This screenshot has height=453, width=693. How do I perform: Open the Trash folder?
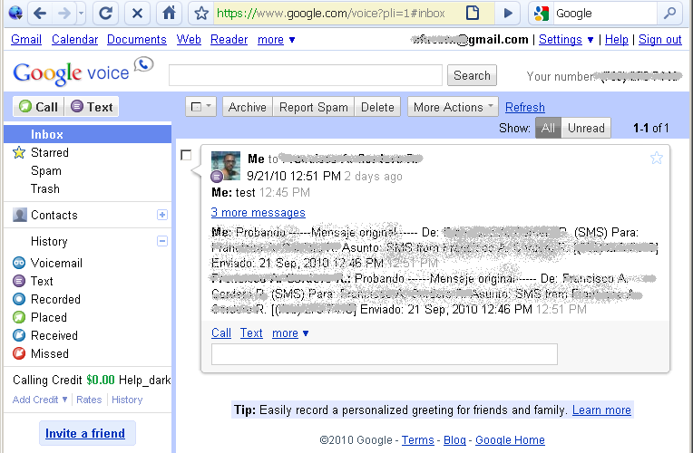[x=45, y=189]
